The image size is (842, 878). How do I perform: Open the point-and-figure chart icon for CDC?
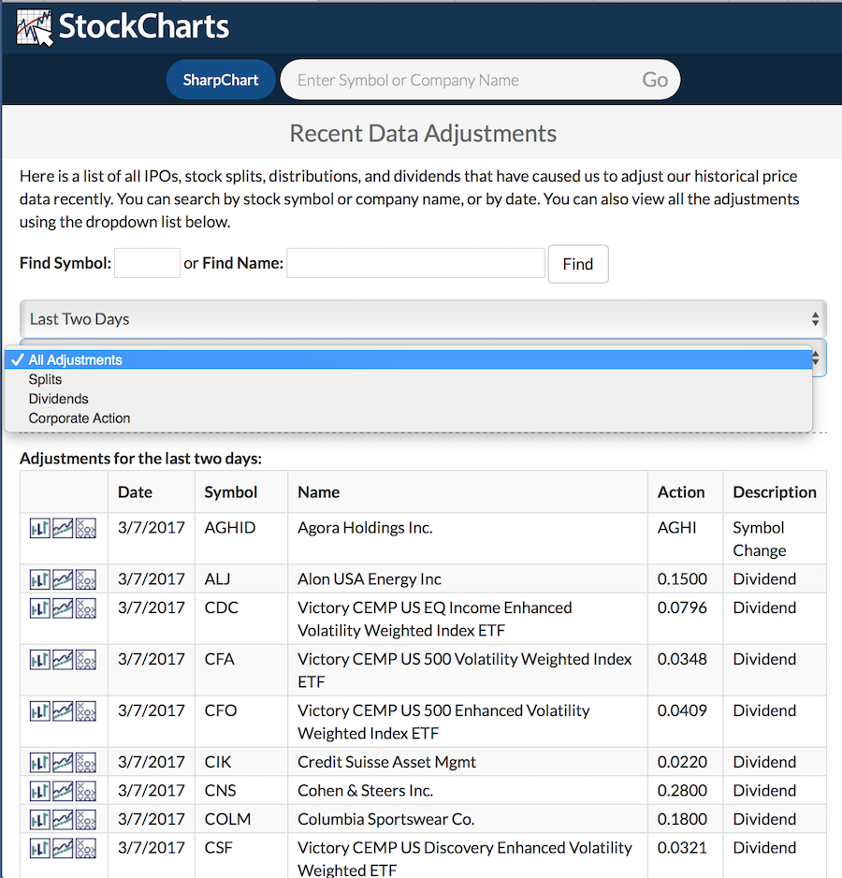(x=86, y=608)
